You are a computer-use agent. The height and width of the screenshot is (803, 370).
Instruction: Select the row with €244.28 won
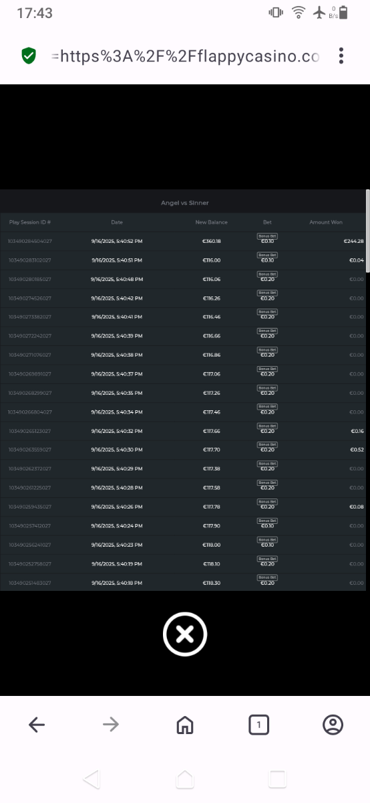click(183, 241)
